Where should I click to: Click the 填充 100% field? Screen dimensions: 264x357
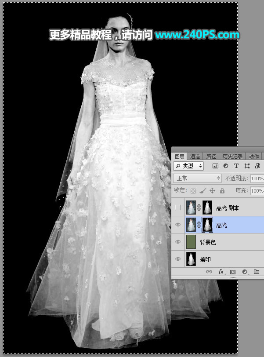pos(257,190)
